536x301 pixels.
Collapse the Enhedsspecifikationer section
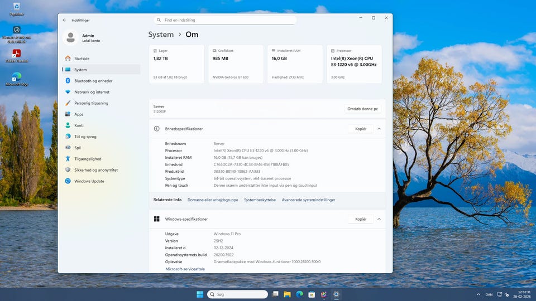point(379,129)
